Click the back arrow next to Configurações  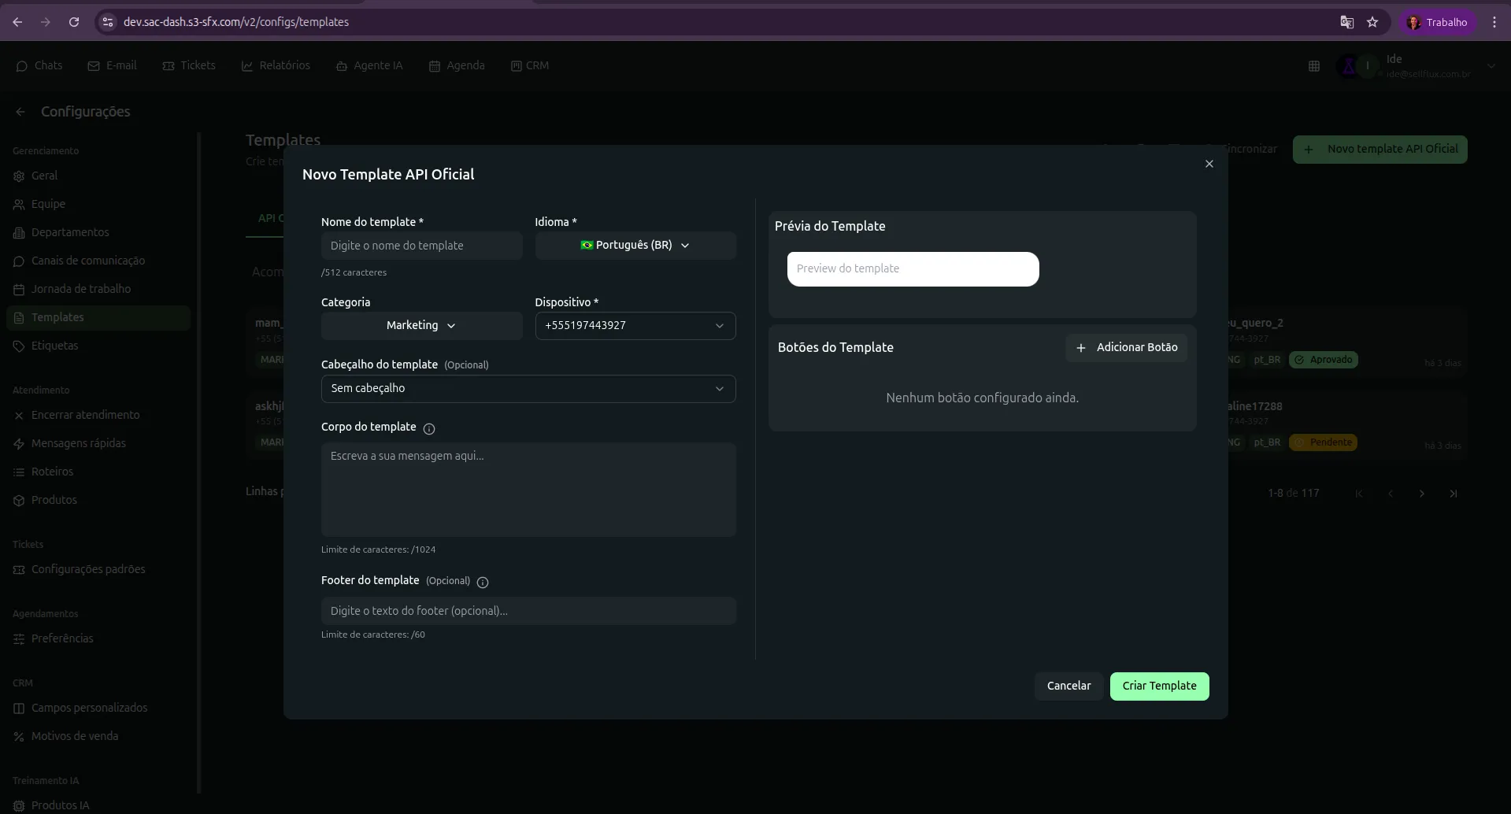pos(20,112)
